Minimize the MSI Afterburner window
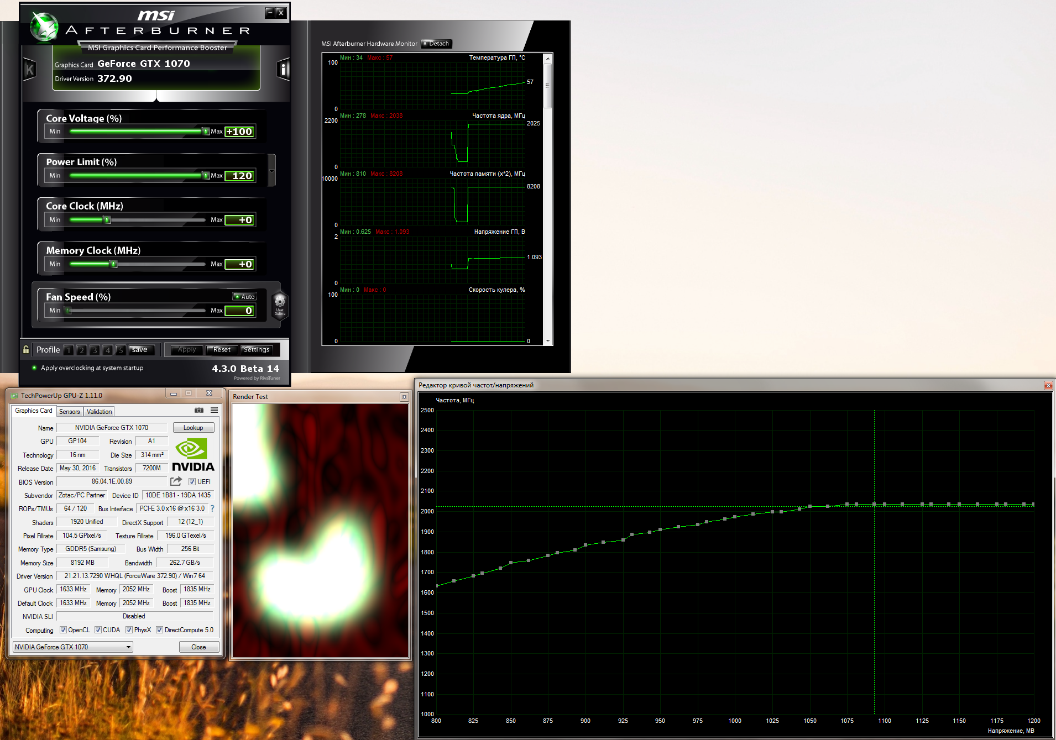 click(270, 12)
